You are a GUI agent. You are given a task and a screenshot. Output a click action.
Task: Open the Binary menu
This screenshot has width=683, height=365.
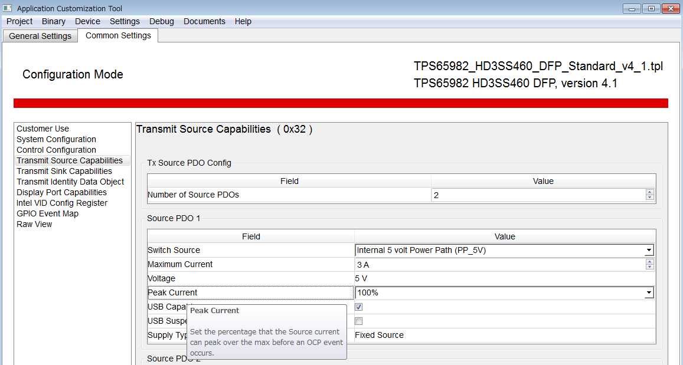[54, 21]
